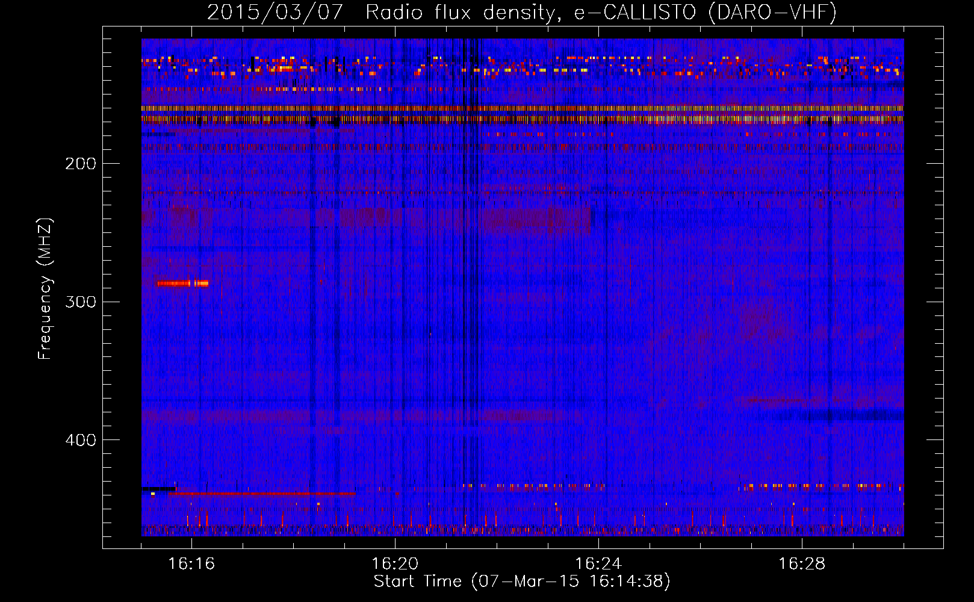Click the 400 frequency tick label
This screenshot has height=602, width=974.
coord(81,440)
